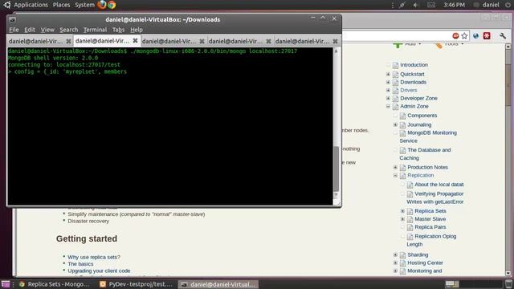This screenshot has width=514, height=289.
Task: Open the Terminal menu in menu bar
Action: point(95,30)
